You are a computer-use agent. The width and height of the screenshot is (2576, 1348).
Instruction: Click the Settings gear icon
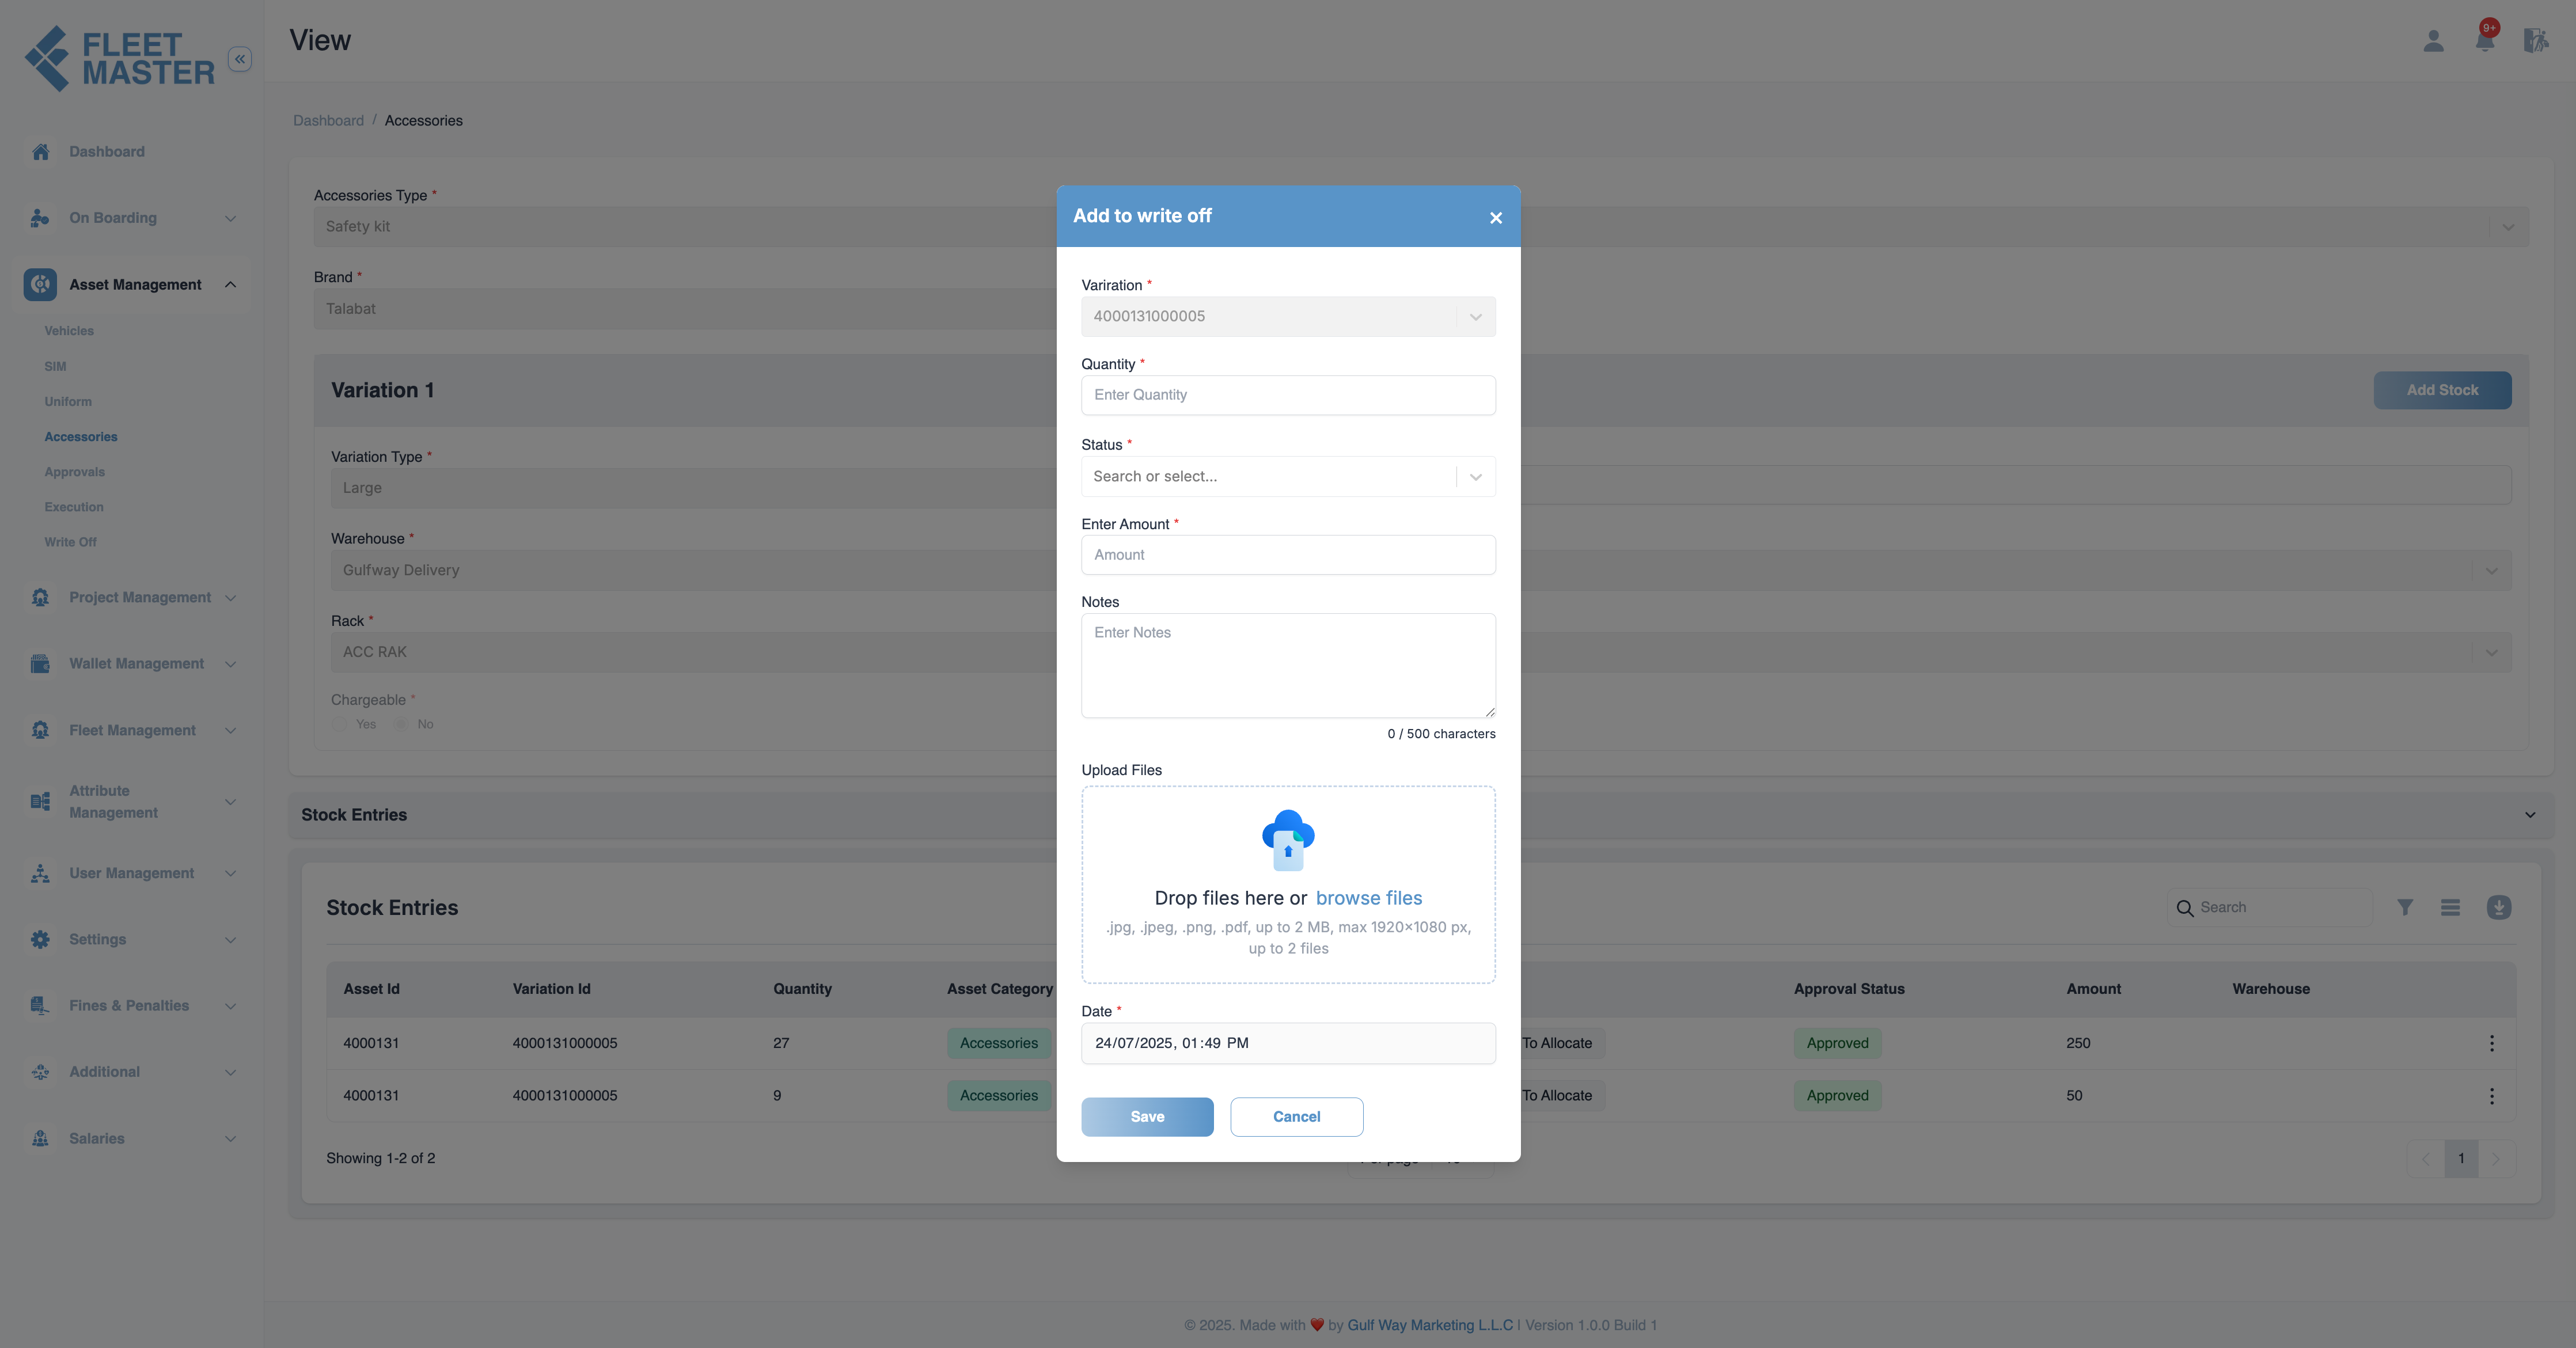point(40,940)
